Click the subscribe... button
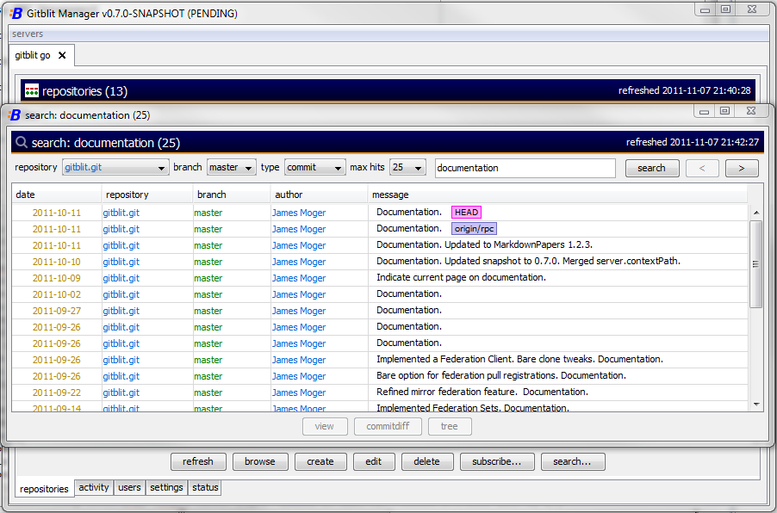This screenshot has height=513, width=777. click(x=496, y=461)
